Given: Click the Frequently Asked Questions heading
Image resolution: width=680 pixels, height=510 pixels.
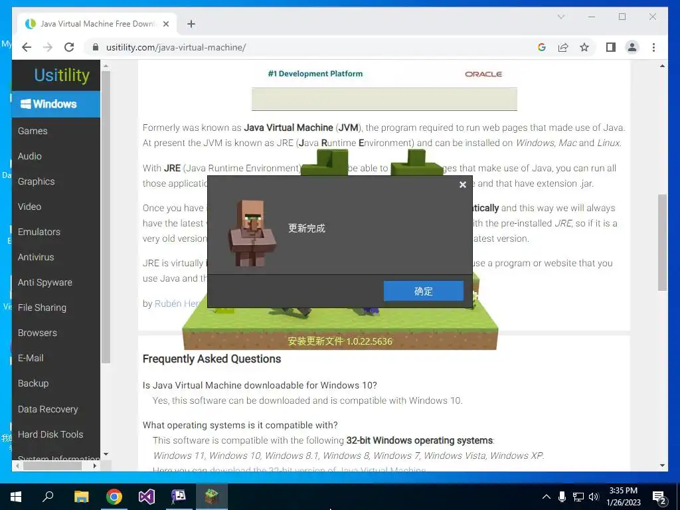Looking at the screenshot, I should pos(212,359).
